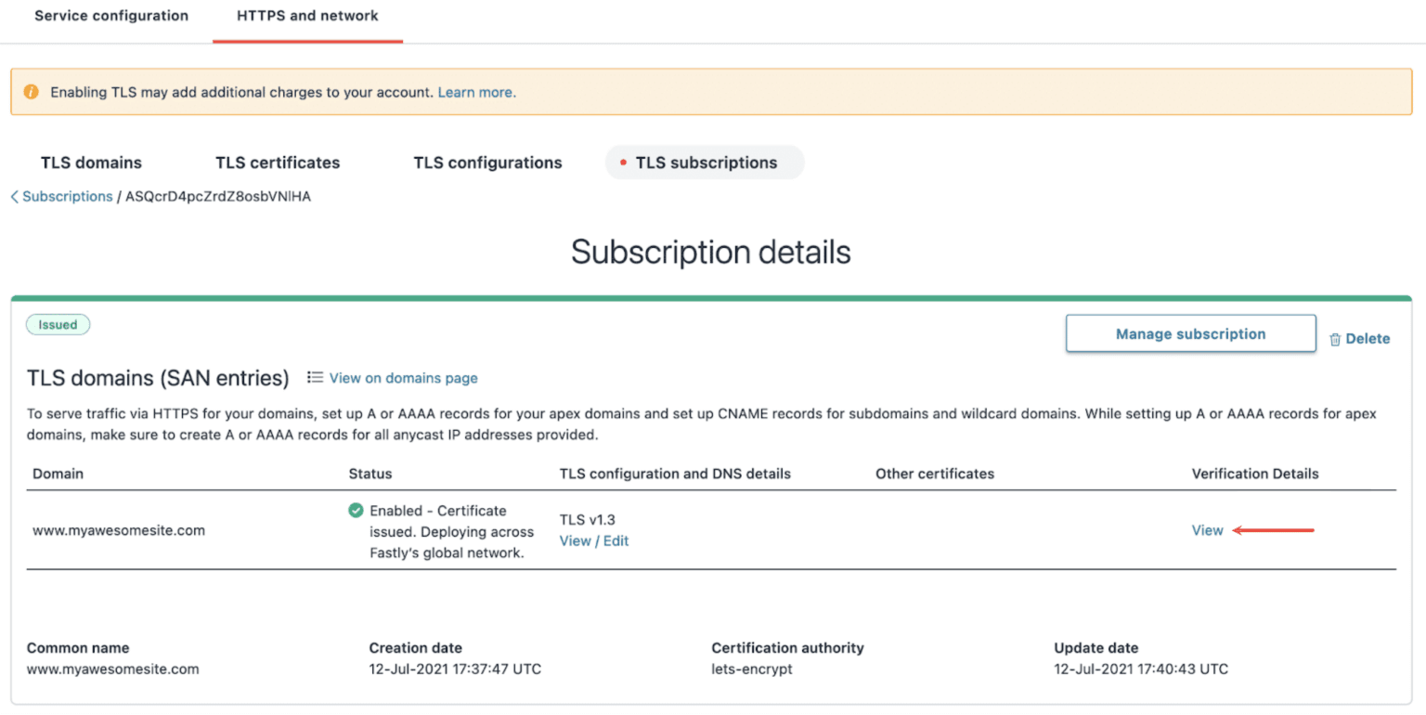Viewport: 1426px width, 715px height.
Task: Open the Learn more link
Action: (x=475, y=92)
